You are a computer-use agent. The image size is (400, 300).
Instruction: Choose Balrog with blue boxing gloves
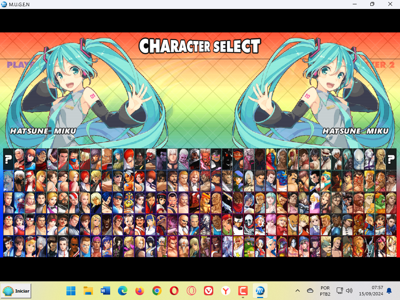click(336, 225)
